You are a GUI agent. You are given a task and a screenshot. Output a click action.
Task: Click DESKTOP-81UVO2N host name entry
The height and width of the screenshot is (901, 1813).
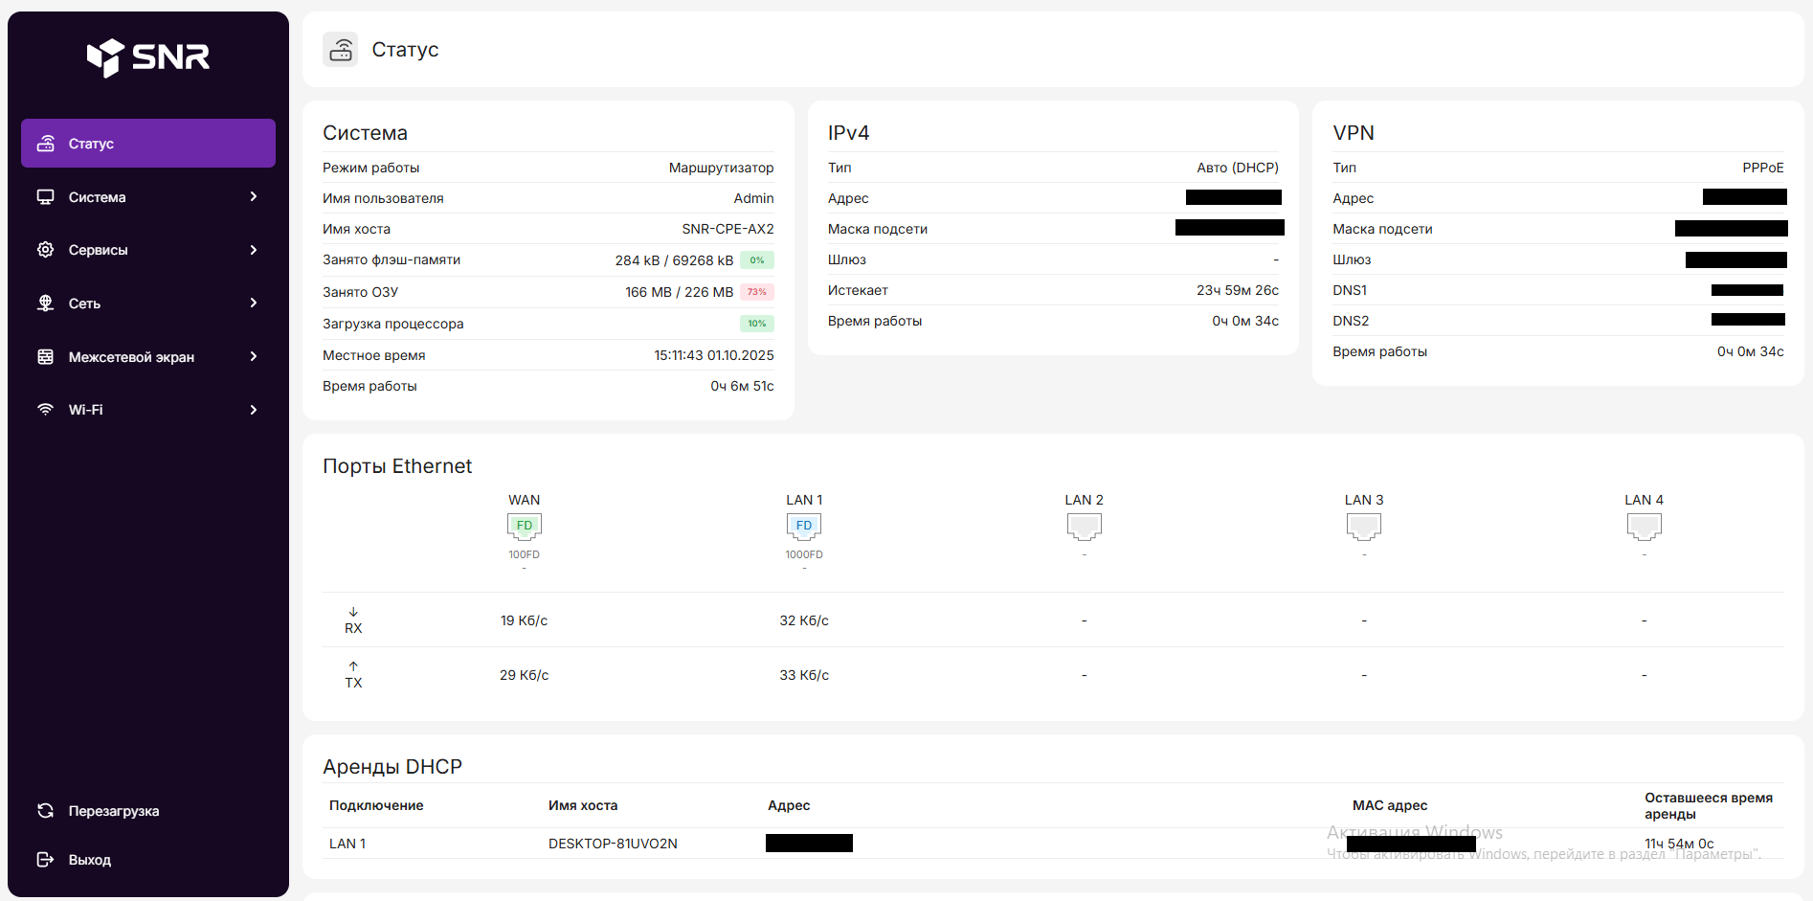tap(613, 844)
